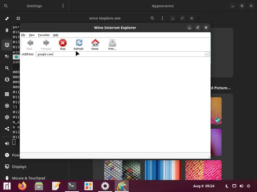The width and height of the screenshot is (257, 192).
Task: Select the purple gradient wallpaper
Action: point(216,142)
